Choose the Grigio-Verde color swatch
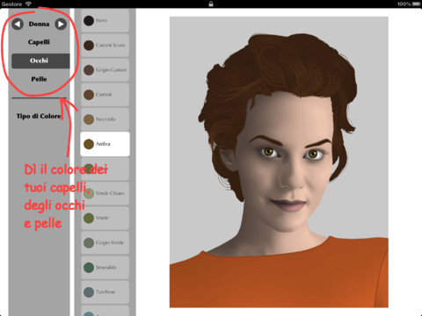The height and width of the screenshot is (316, 422). click(x=105, y=242)
